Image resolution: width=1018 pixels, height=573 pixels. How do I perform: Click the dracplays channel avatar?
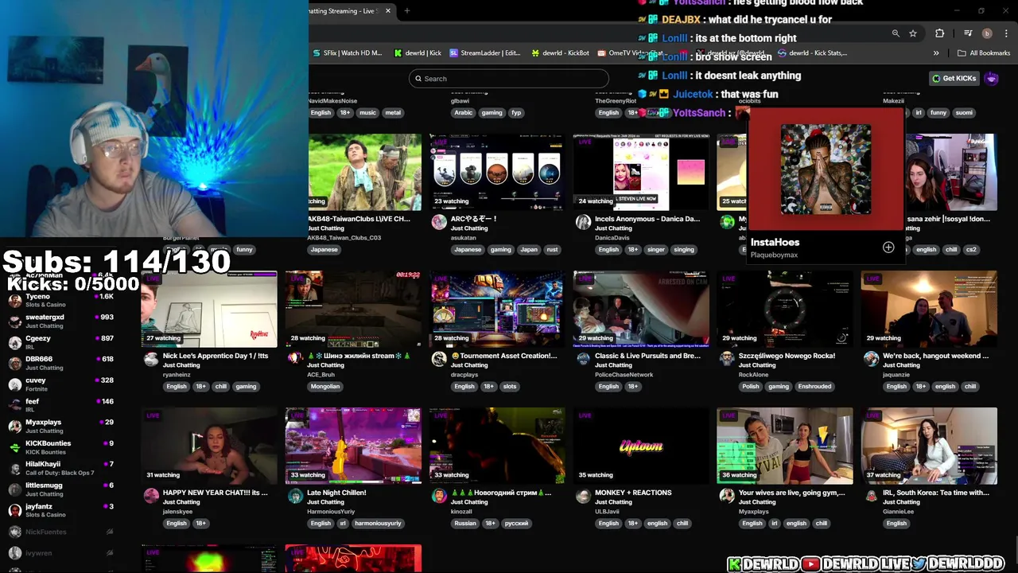click(x=439, y=359)
